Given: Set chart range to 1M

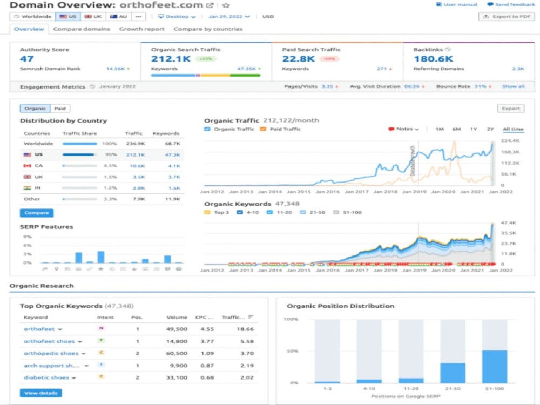Looking at the screenshot, I should click(x=440, y=129).
